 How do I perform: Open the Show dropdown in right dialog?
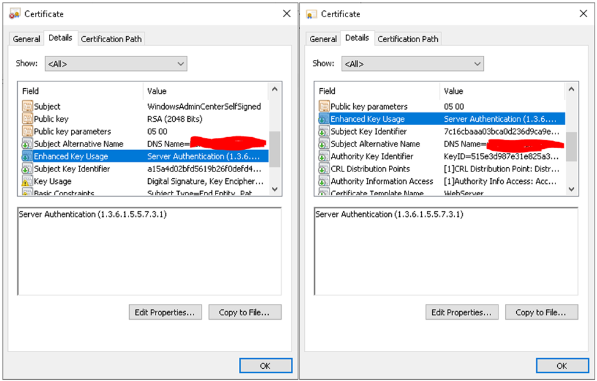[412, 64]
